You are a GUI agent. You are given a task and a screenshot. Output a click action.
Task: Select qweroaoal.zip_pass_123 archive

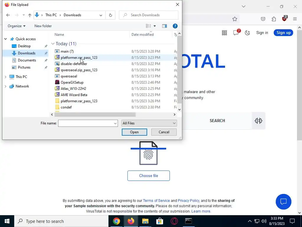point(79,70)
